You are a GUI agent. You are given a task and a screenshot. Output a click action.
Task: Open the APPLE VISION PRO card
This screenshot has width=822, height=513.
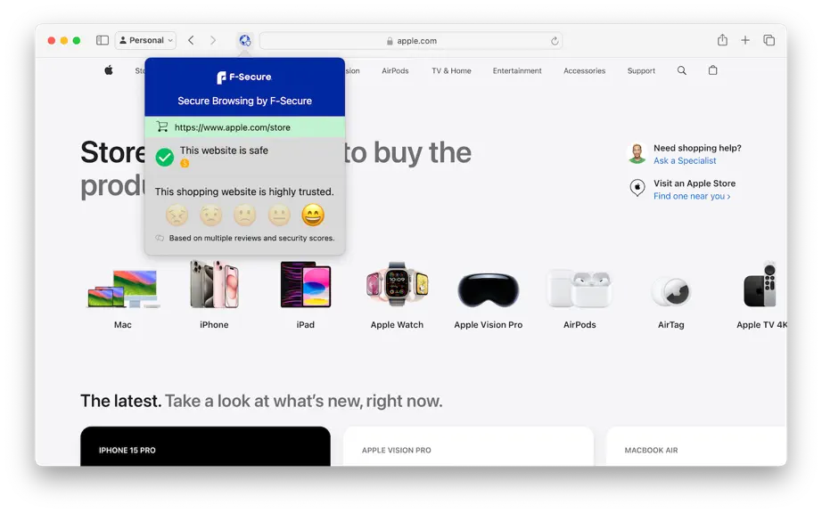468,446
